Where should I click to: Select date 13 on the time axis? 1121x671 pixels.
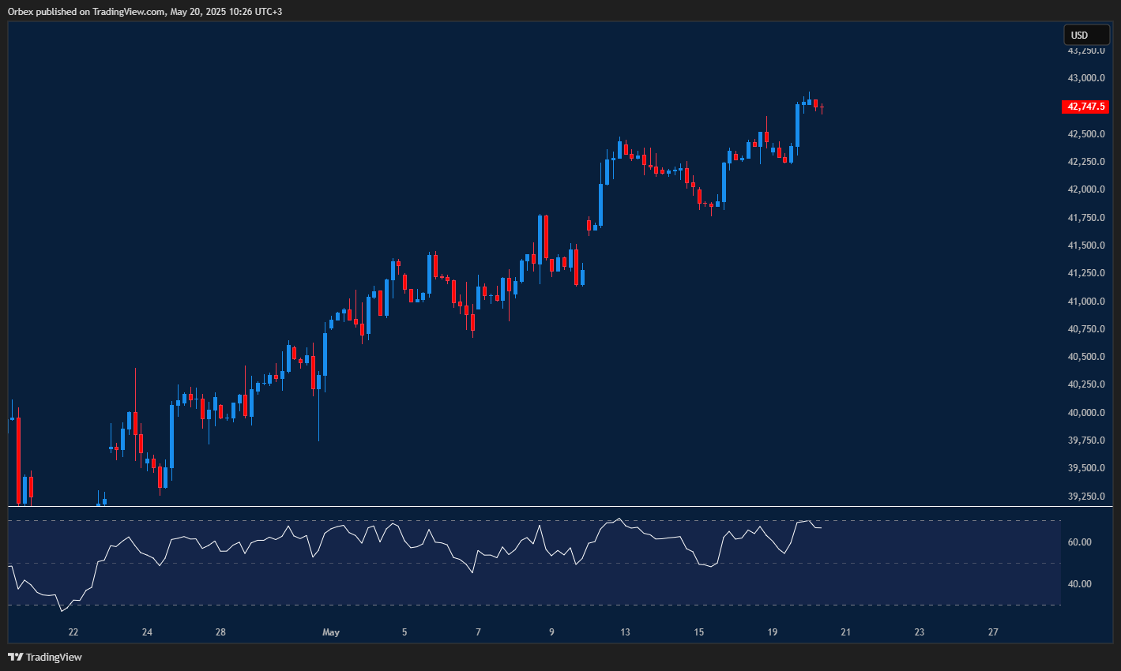pos(625,632)
